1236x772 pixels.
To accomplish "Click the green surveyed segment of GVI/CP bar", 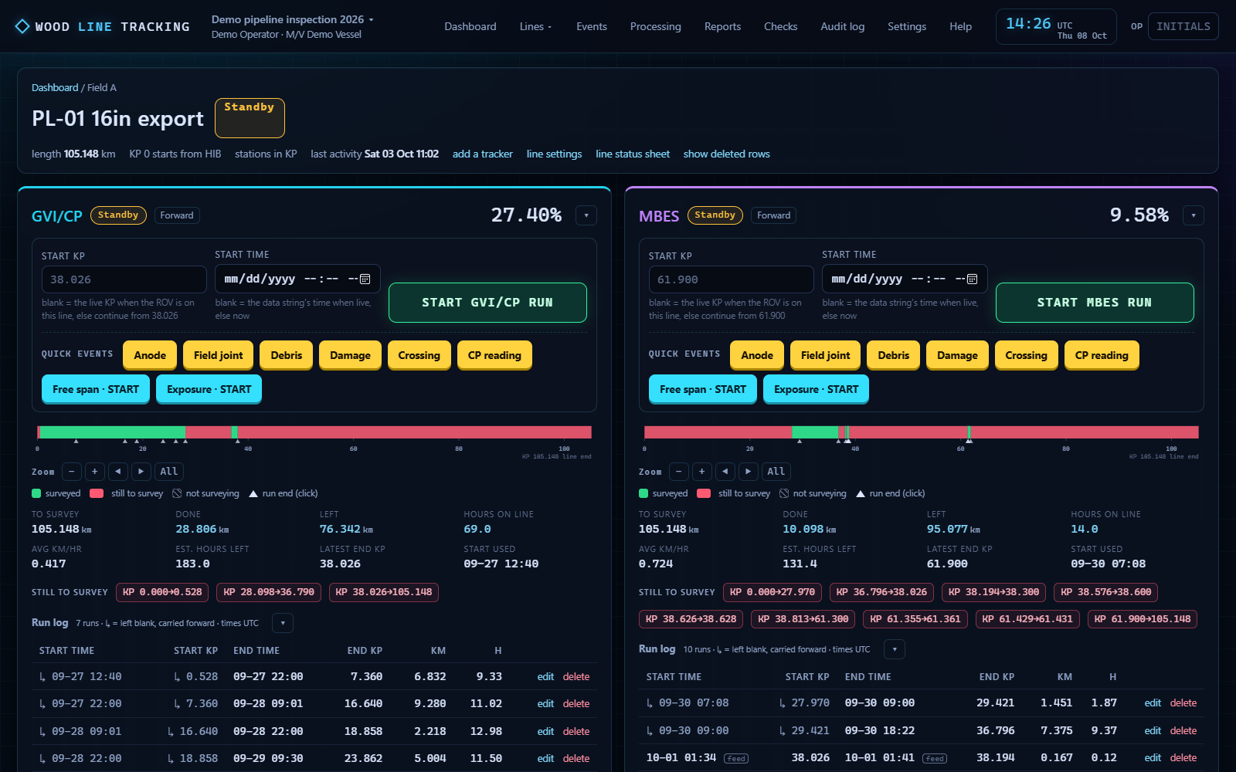I will click(x=112, y=432).
